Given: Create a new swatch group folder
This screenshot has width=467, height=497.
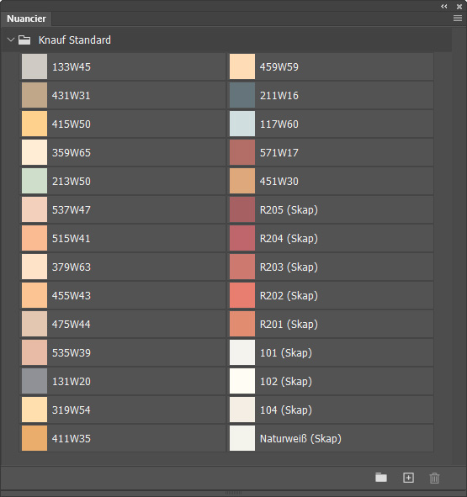Looking at the screenshot, I should tap(380, 478).
